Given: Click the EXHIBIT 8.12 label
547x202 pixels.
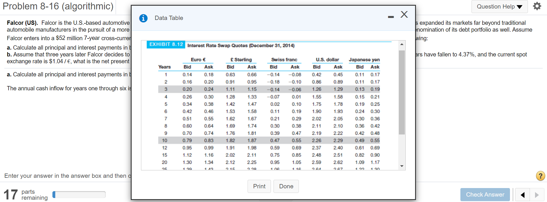Looking at the screenshot, I should (166, 44).
